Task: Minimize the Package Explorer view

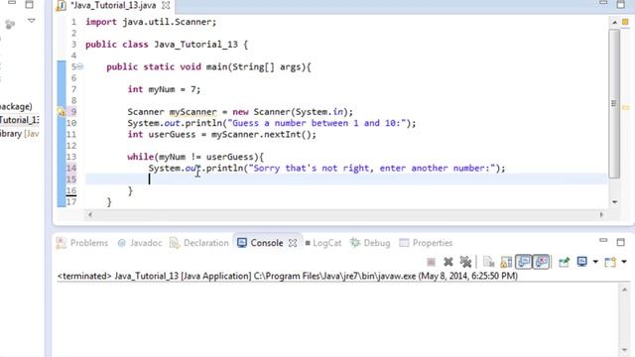Action: coord(12,3)
